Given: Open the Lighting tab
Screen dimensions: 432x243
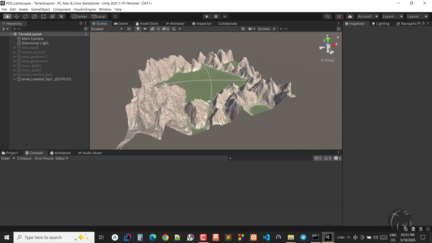Looking at the screenshot, I should pyautogui.click(x=380, y=24).
